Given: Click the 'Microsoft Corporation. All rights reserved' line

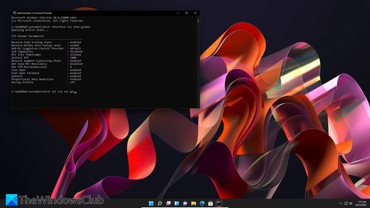Looking at the screenshot, I should click(47, 21).
